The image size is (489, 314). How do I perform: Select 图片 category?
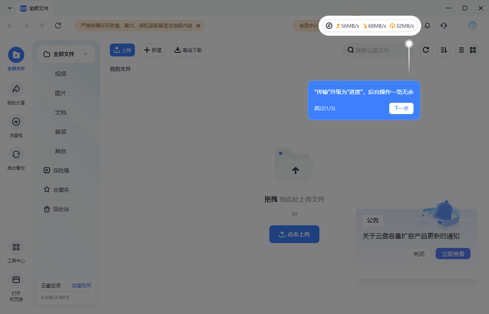(x=61, y=93)
